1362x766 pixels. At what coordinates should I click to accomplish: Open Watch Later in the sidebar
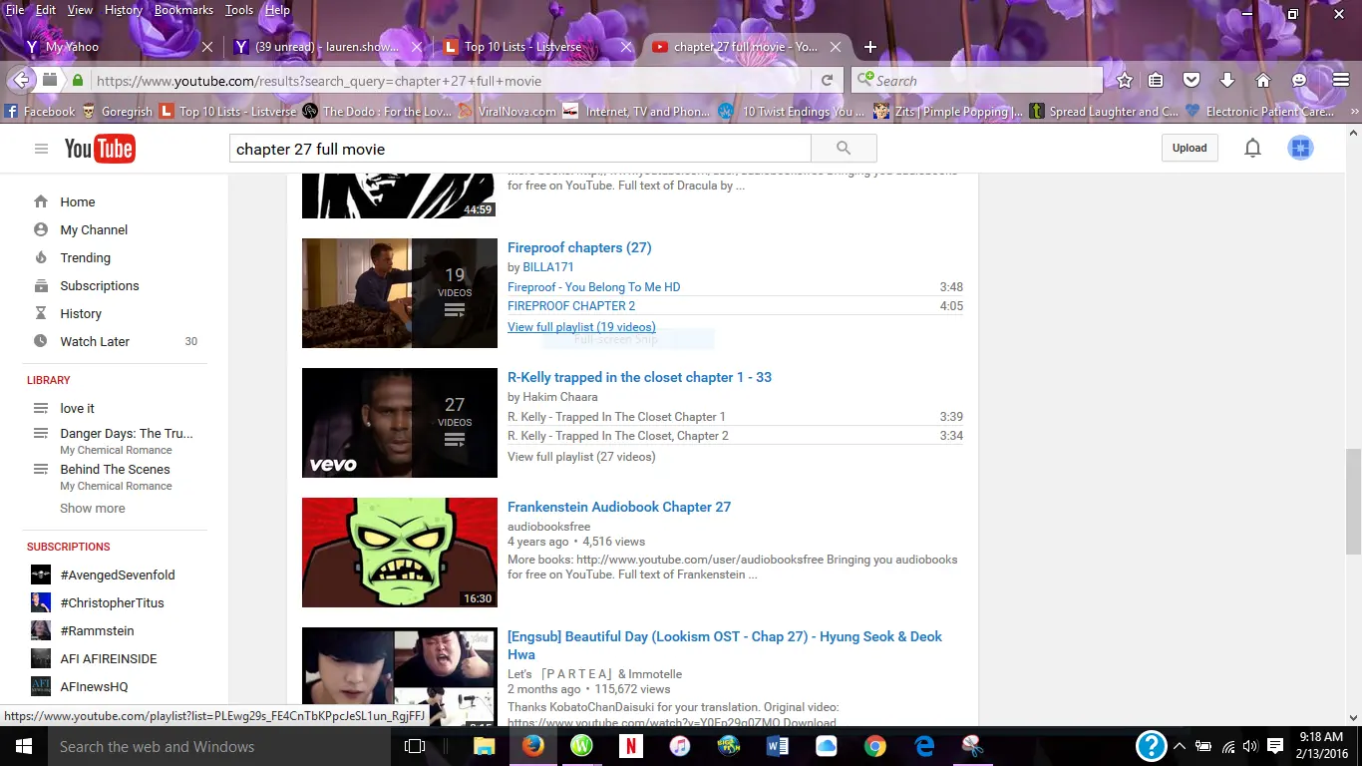point(95,341)
